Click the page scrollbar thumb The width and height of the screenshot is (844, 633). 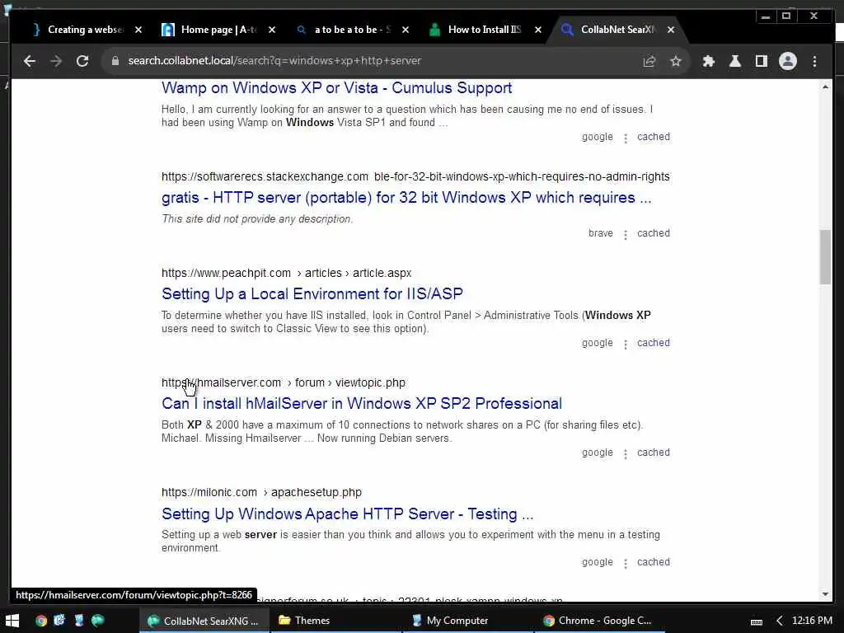[825, 257]
